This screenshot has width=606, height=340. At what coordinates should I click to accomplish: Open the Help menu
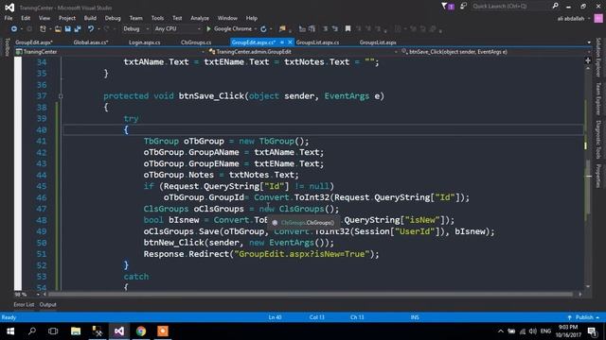point(252,18)
